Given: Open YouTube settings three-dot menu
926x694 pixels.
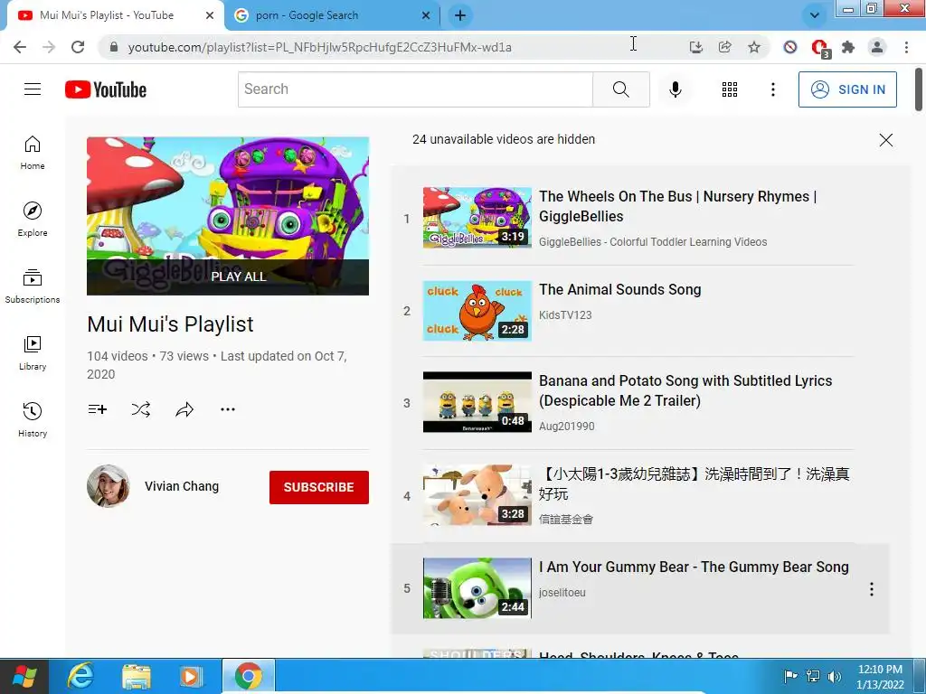Looking at the screenshot, I should pyautogui.click(x=772, y=89).
